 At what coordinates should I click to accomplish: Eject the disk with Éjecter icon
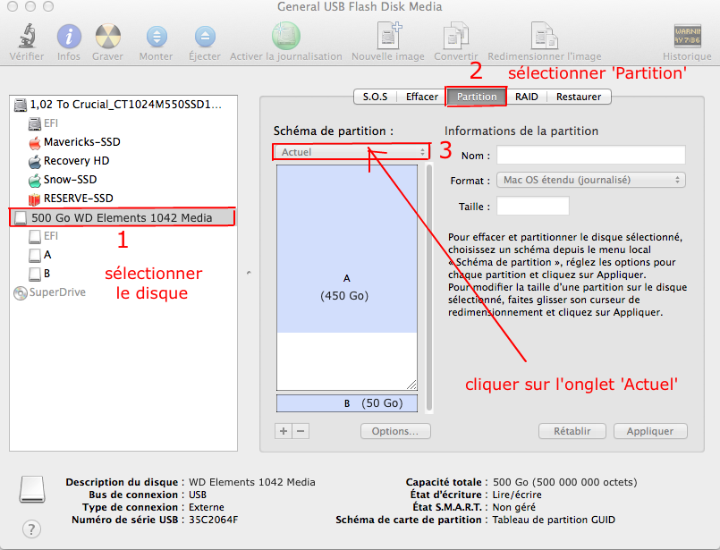(205, 37)
